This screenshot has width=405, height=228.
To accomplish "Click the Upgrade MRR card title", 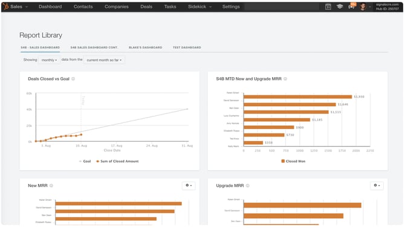I will [x=230, y=186].
